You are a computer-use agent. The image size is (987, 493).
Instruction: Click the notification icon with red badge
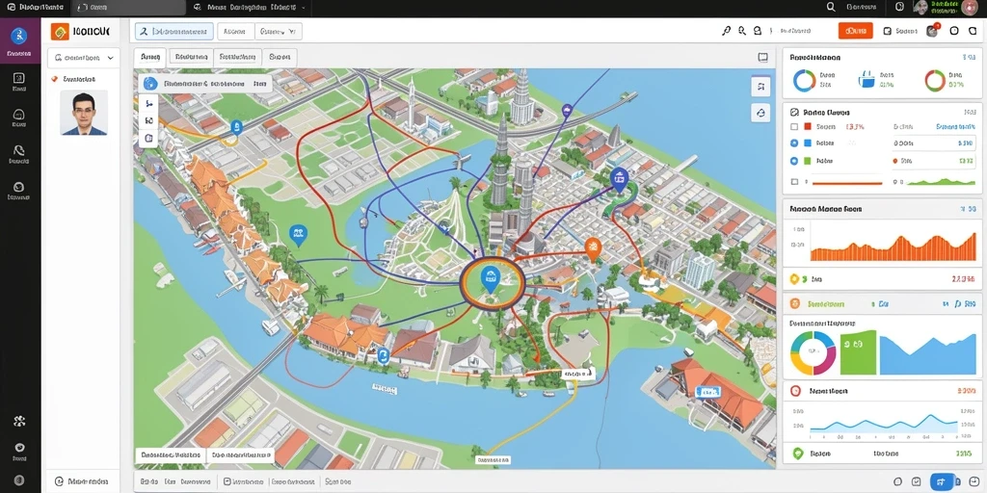[x=932, y=30]
